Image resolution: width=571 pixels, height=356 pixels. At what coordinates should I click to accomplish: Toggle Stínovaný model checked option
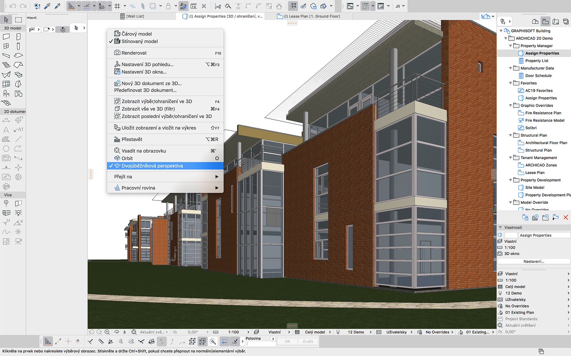[140, 41]
